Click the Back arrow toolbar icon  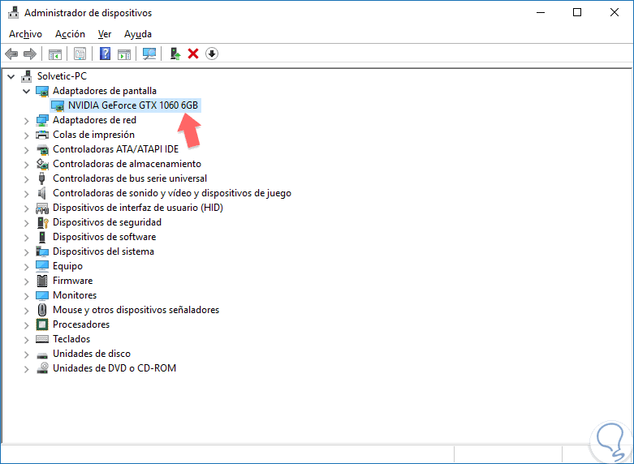11,54
